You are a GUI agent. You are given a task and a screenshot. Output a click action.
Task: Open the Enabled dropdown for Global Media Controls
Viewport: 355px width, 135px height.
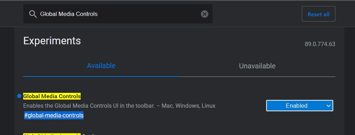coord(300,106)
